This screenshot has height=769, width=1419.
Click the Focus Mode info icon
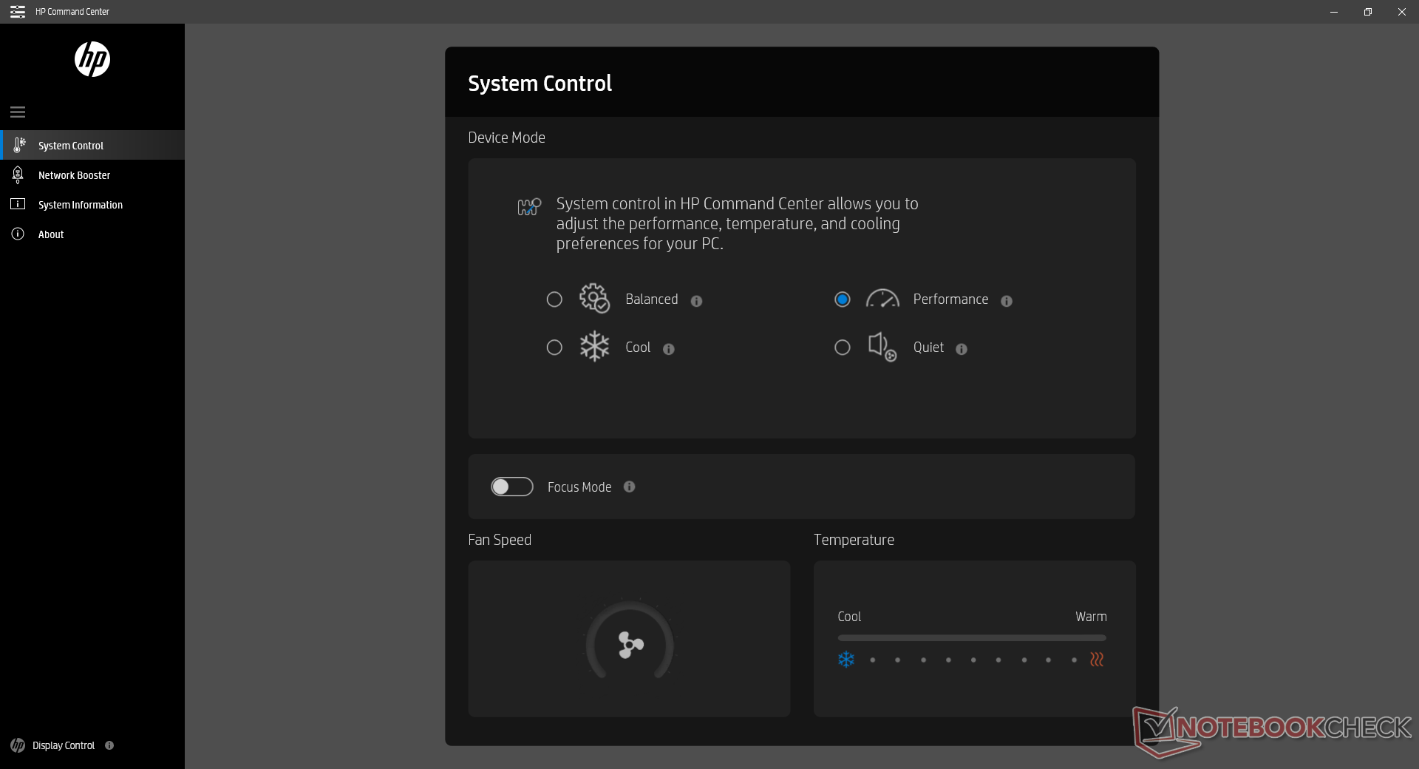tap(630, 487)
